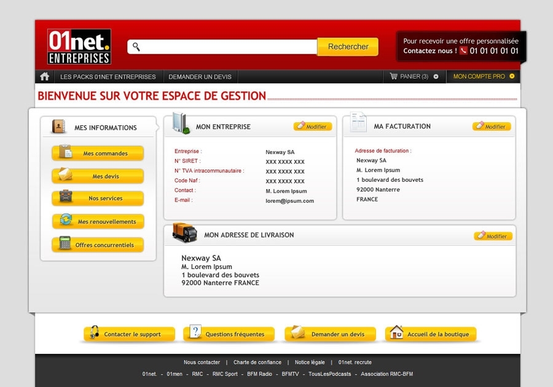Click the shopping cart icon beside Panier
The width and height of the screenshot is (553, 387).
click(393, 76)
